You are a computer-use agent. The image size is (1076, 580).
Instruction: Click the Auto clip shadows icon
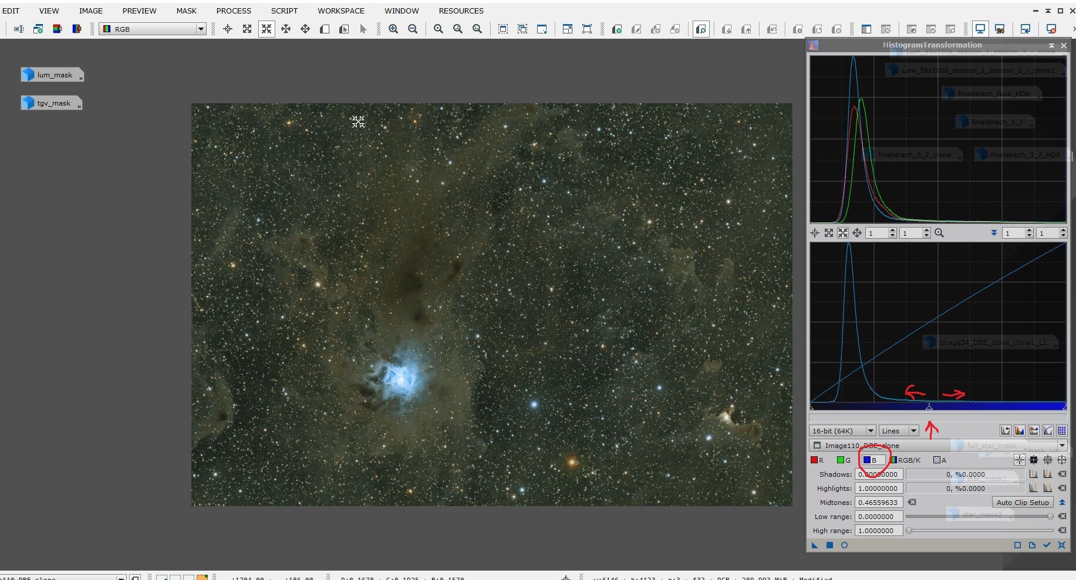(x=1033, y=474)
